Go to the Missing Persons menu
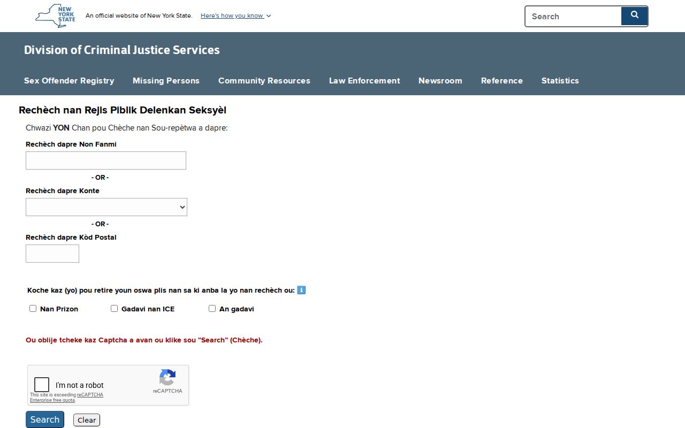685x428 pixels. coord(166,81)
